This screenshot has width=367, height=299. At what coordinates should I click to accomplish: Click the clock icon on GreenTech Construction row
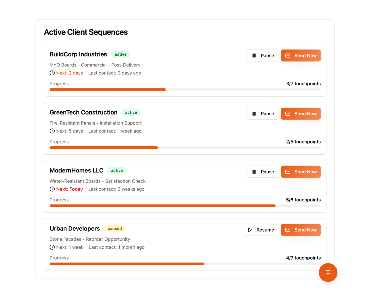[52, 131]
